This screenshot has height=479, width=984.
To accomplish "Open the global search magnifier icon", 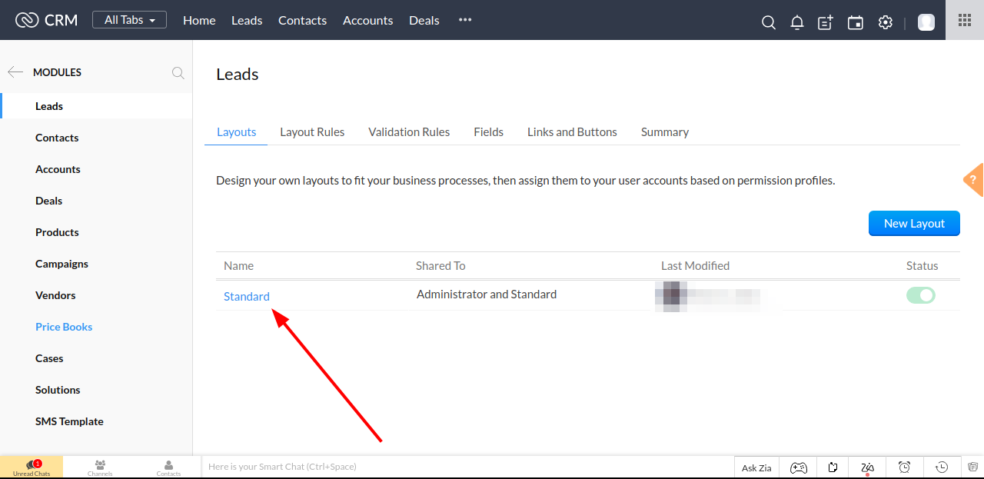I will 768,22.
